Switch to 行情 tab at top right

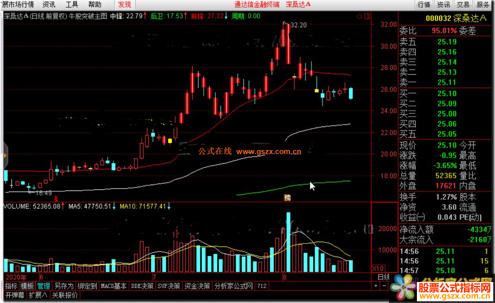(424, 4)
